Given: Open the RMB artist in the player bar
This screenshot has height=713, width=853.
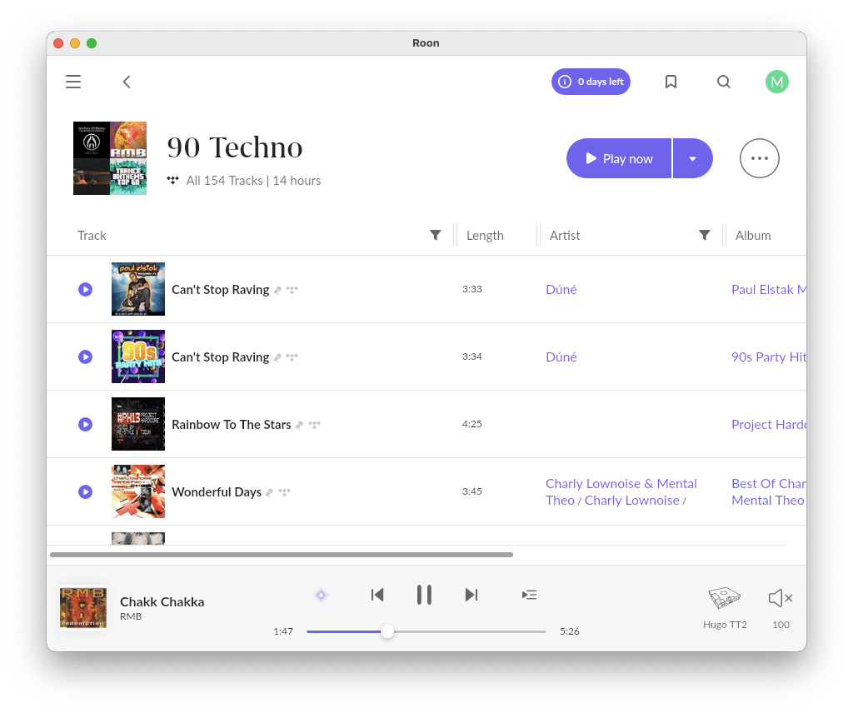Looking at the screenshot, I should pyautogui.click(x=131, y=616).
